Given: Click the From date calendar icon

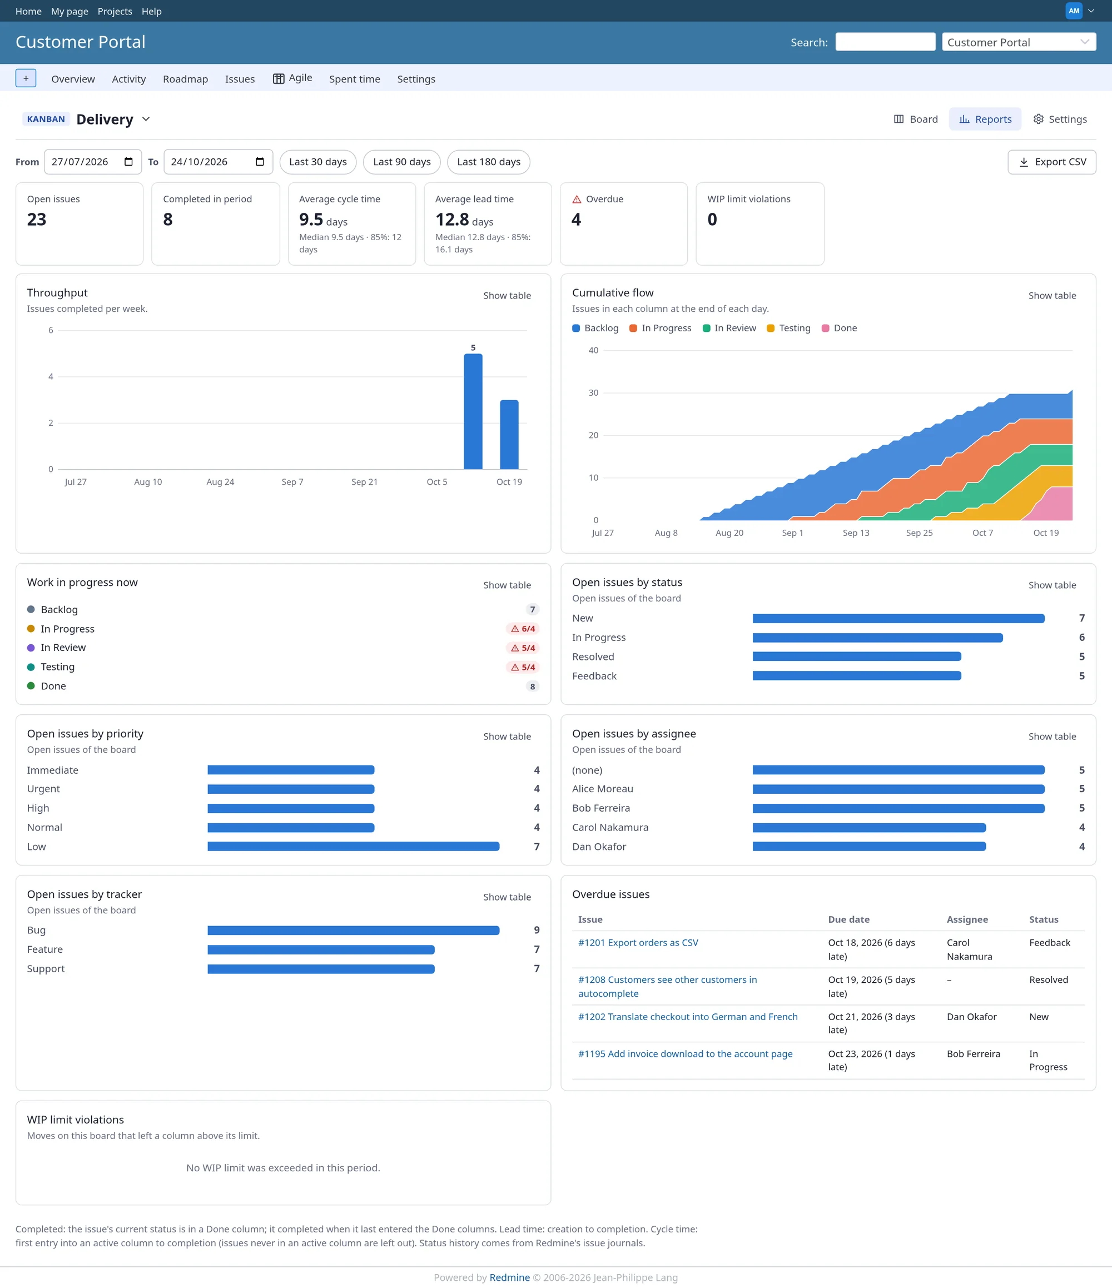Looking at the screenshot, I should (x=128, y=162).
